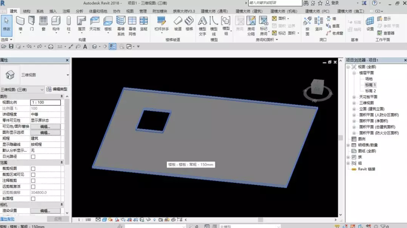Select the Model Line (模型线) tool
Screen dimensions: 407x228
click(x=214, y=26)
